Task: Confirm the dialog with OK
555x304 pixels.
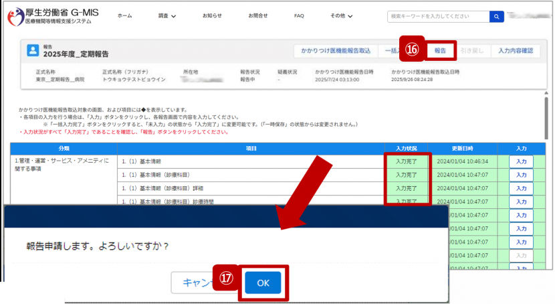Action: point(263,283)
